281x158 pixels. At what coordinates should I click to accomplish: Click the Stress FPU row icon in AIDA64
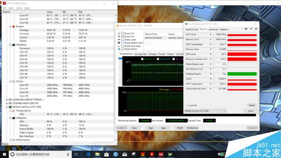[x=119, y=37]
